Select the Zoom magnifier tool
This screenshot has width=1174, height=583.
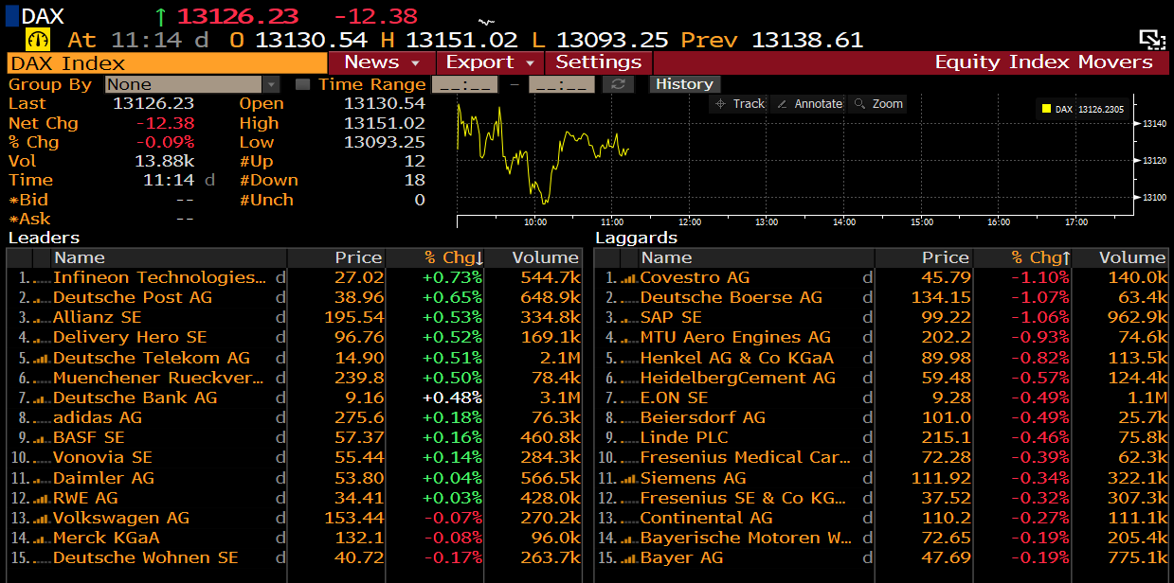pos(877,104)
